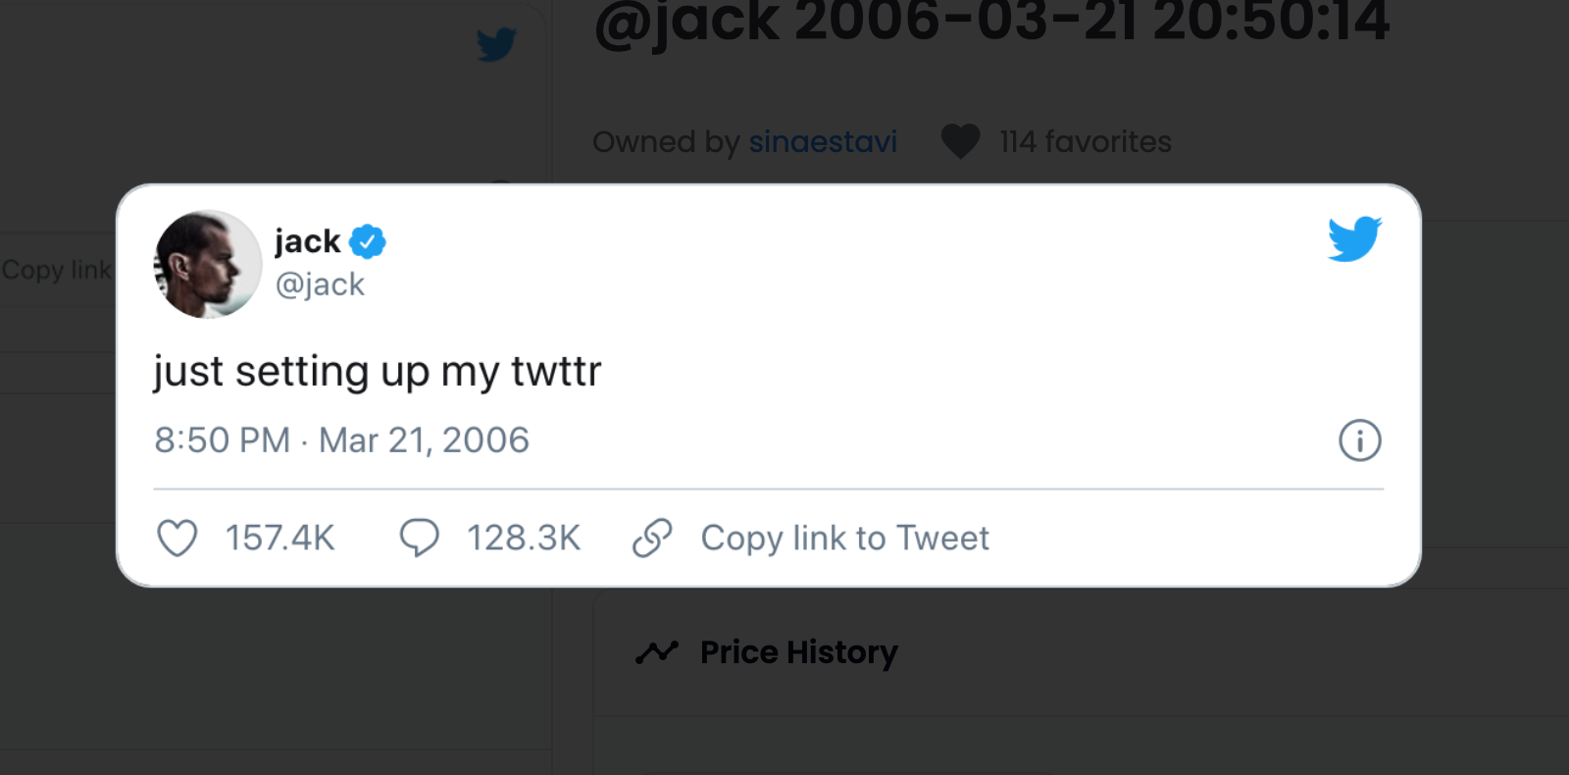Click the 128.3K replies count

(x=524, y=538)
